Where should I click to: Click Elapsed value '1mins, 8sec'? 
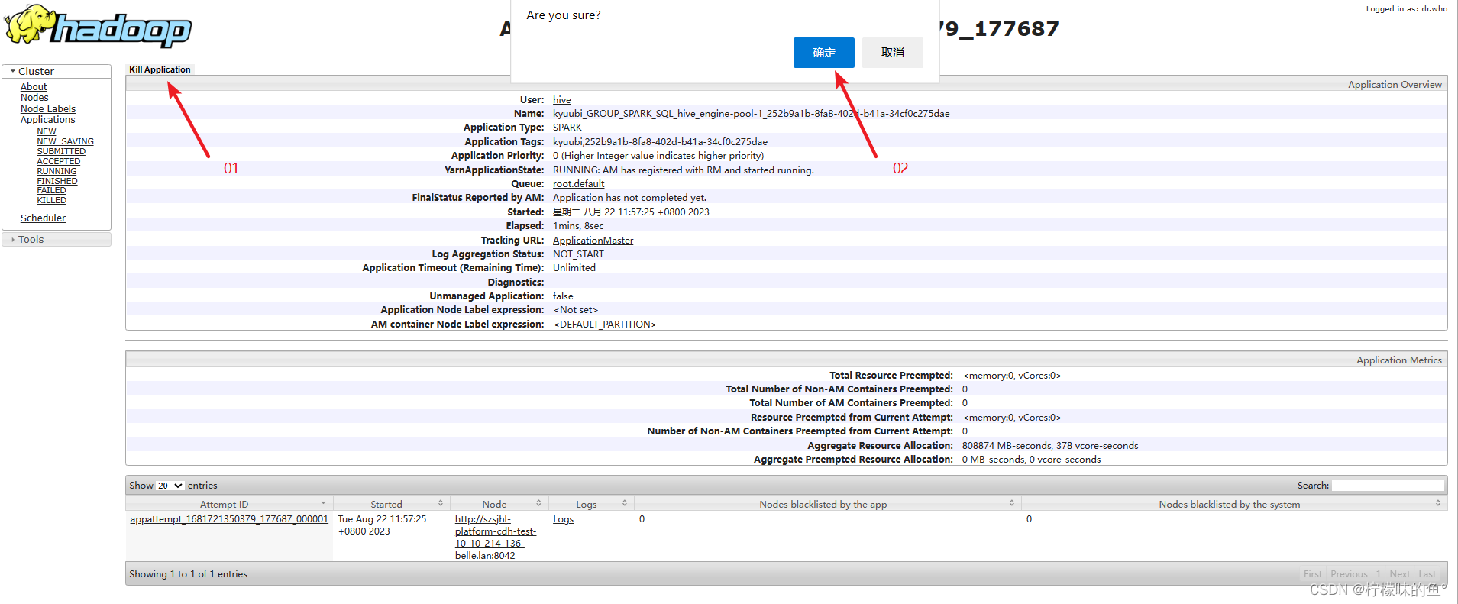(578, 226)
